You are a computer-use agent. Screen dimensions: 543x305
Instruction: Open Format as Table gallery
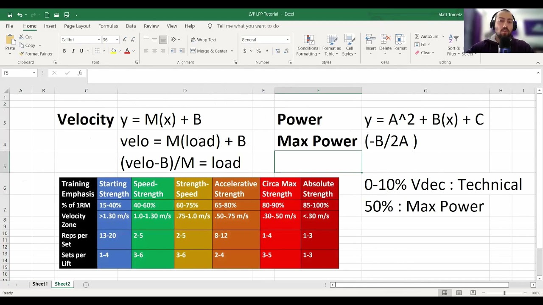331,45
